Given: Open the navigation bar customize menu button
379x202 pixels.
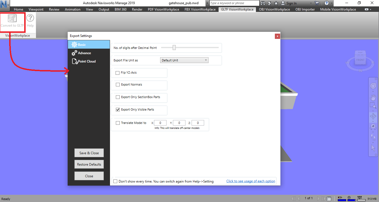Looking at the screenshot, I should click(x=376, y=155).
